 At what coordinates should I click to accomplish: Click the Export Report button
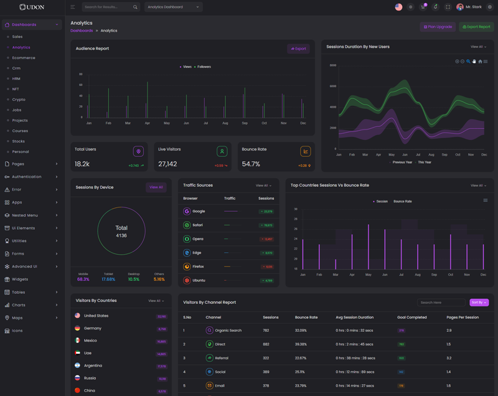[476, 27]
